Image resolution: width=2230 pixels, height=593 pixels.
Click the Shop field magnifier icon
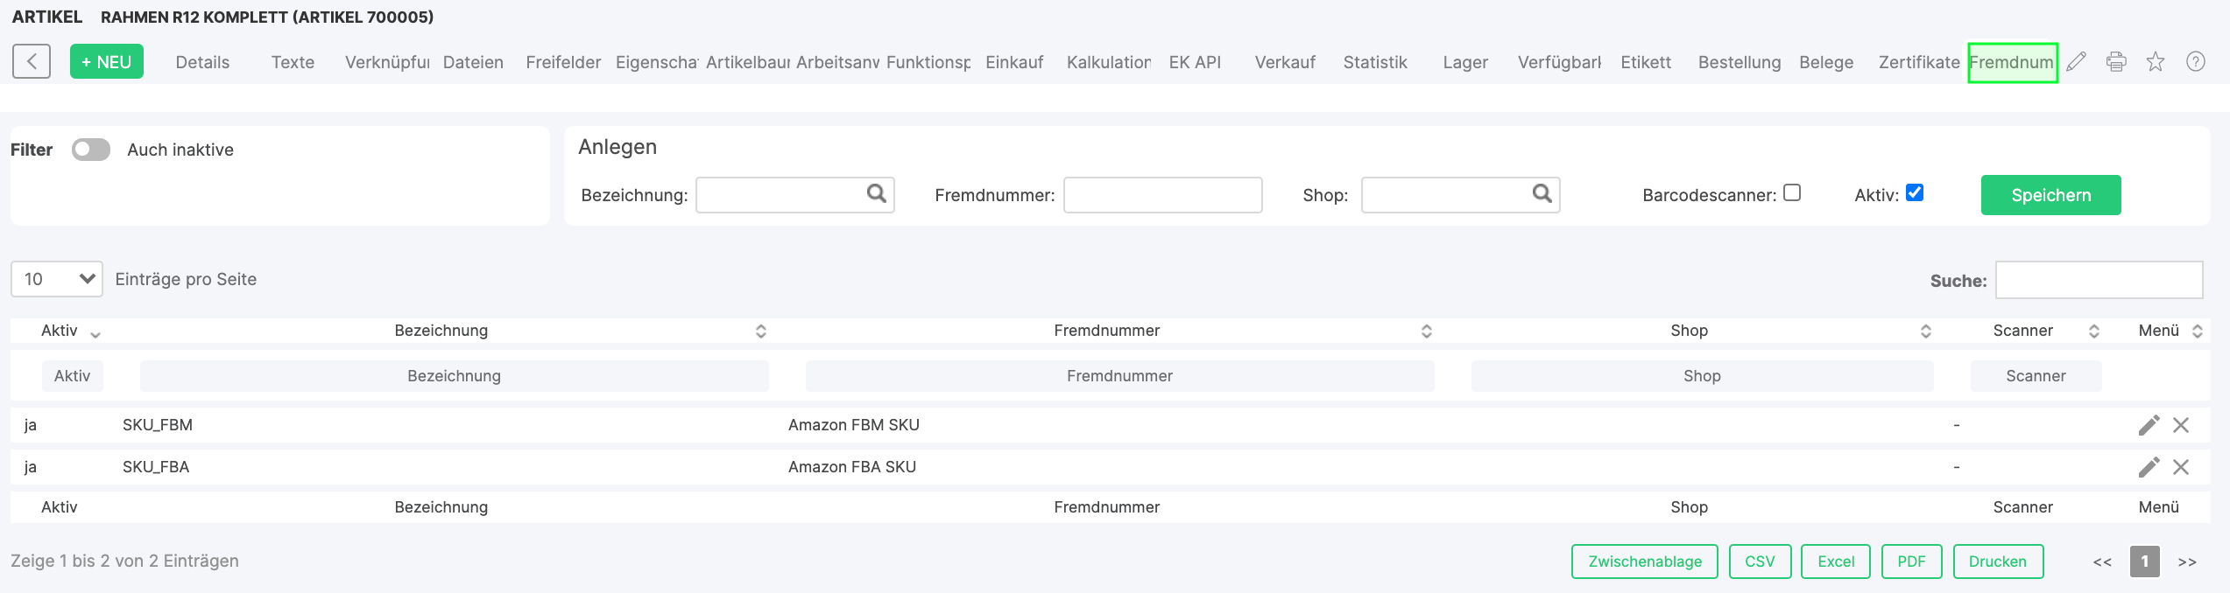[x=1542, y=193]
